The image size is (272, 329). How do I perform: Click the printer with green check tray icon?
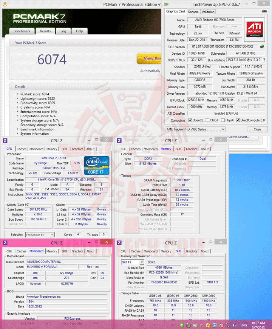click(x=195, y=325)
